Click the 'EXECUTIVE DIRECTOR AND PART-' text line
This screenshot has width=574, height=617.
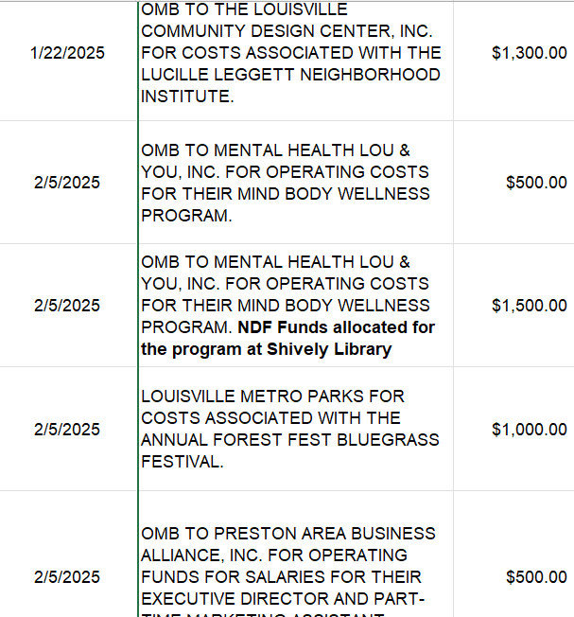click(x=283, y=599)
